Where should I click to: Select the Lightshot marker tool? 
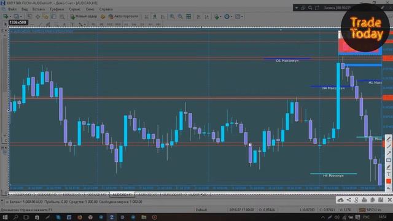coord(389,167)
